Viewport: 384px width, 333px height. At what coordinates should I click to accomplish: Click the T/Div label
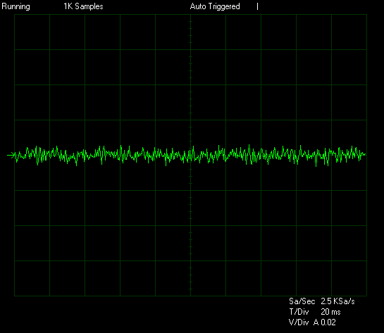299,312
